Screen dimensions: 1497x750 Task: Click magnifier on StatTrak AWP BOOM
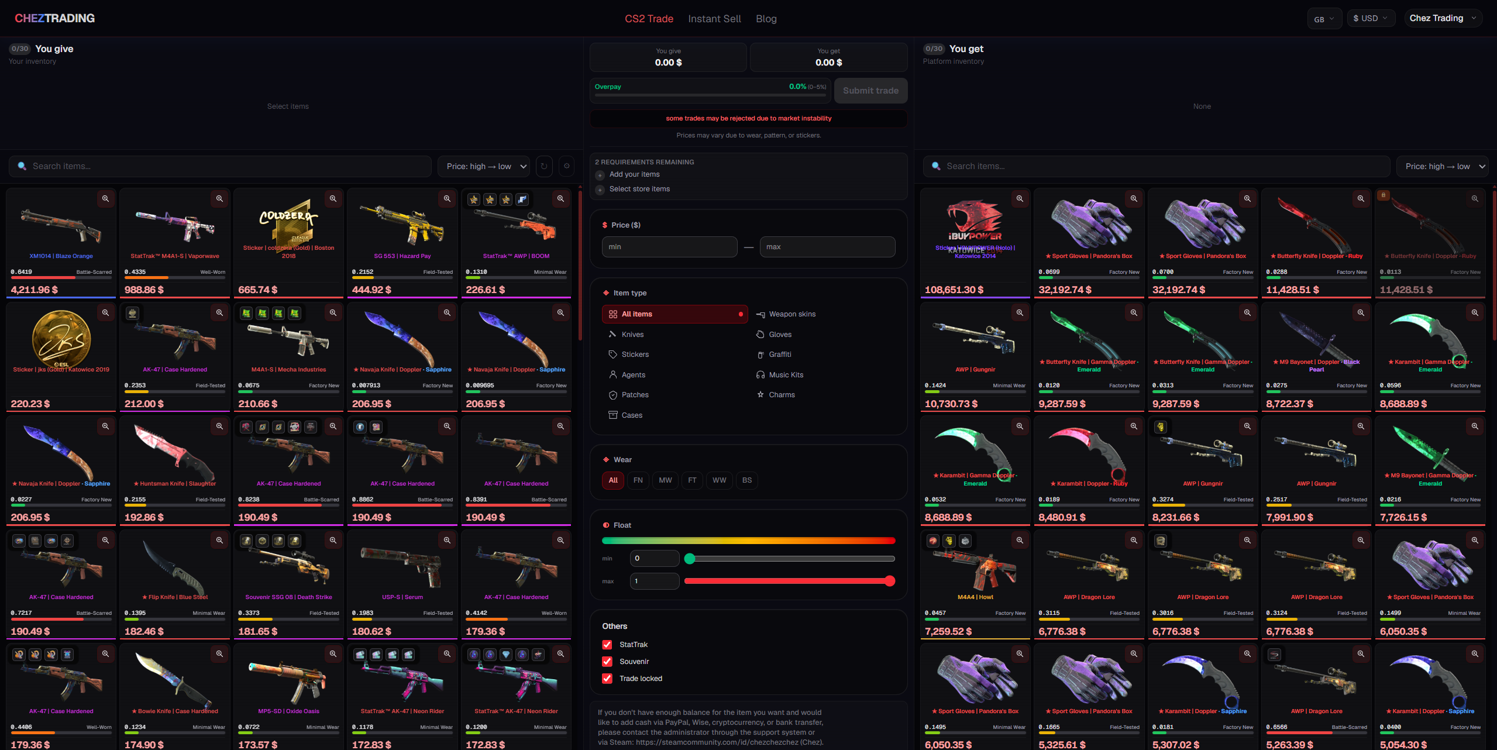pyautogui.click(x=560, y=199)
